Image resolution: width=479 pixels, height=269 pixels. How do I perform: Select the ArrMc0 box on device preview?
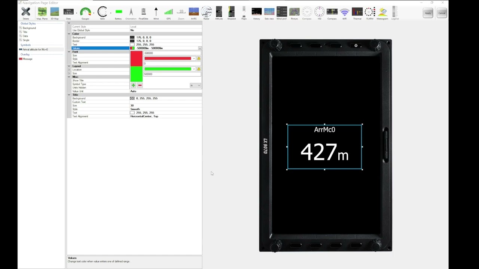[324, 147]
